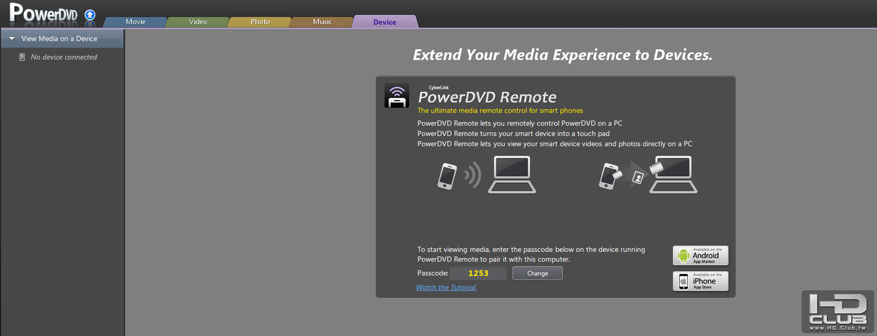The height and width of the screenshot is (336, 877).
Task: Open the Watch the Tutorial link
Action: pos(446,287)
